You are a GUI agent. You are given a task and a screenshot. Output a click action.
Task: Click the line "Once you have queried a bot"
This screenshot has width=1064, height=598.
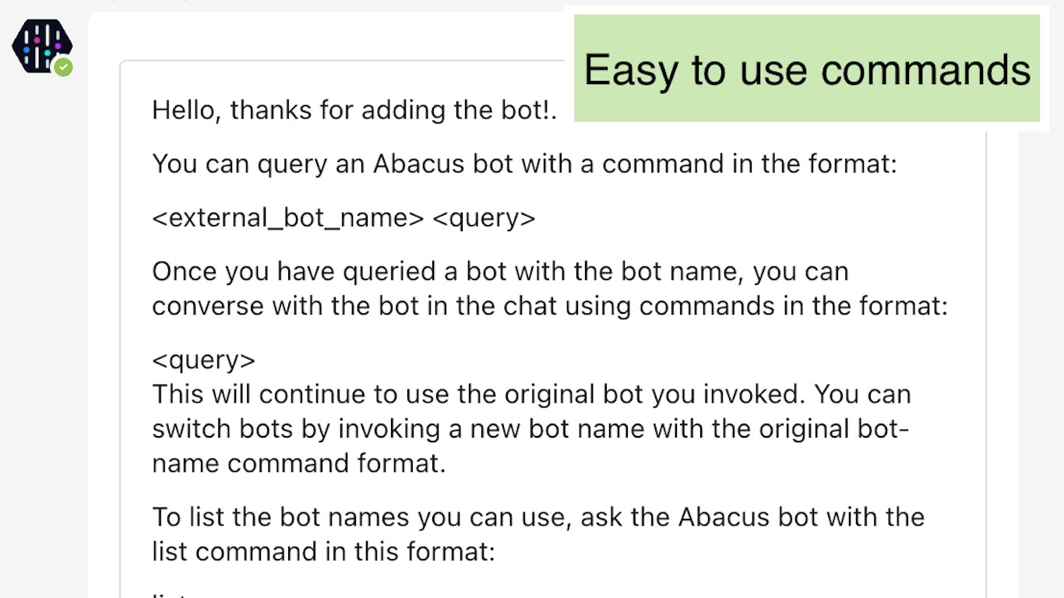500,272
